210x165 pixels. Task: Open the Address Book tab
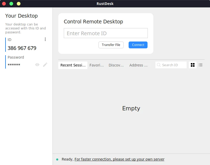(x=138, y=65)
